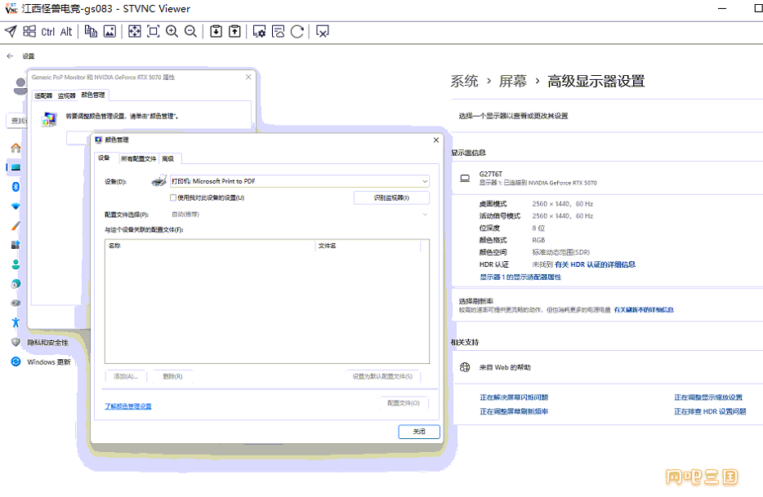763x497 pixels.
Task: Click the full screen frame icon
Action: (x=154, y=32)
